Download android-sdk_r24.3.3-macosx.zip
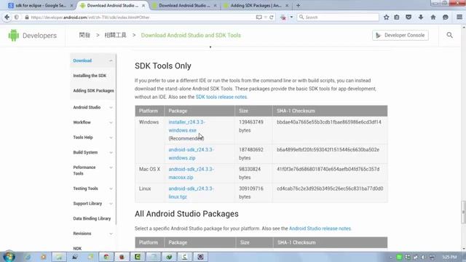Image resolution: width=466 pixels, height=262 pixels. pos(191,173)
